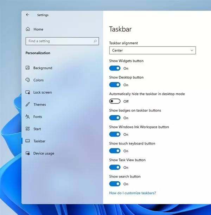Screen dimensions: 211x215
Task: Open How do I customize taskbars link
Action: 133,193
